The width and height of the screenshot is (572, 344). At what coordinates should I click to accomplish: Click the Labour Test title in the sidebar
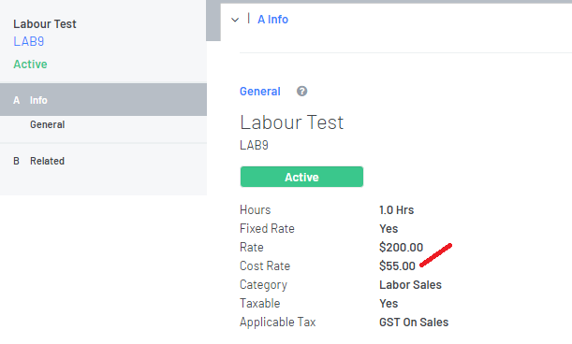(45, 24)
